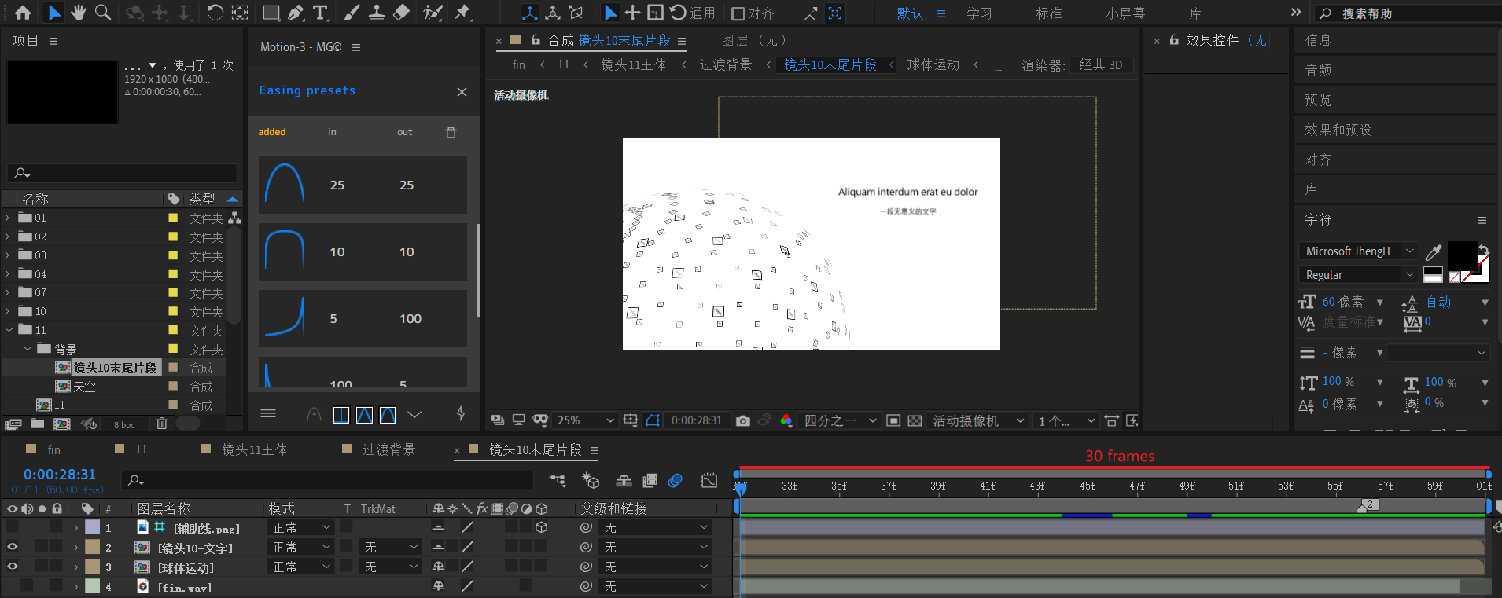Screen dimensions: 1502x598
Task: Click the black fill color swatch
Action: (1461, 255)
